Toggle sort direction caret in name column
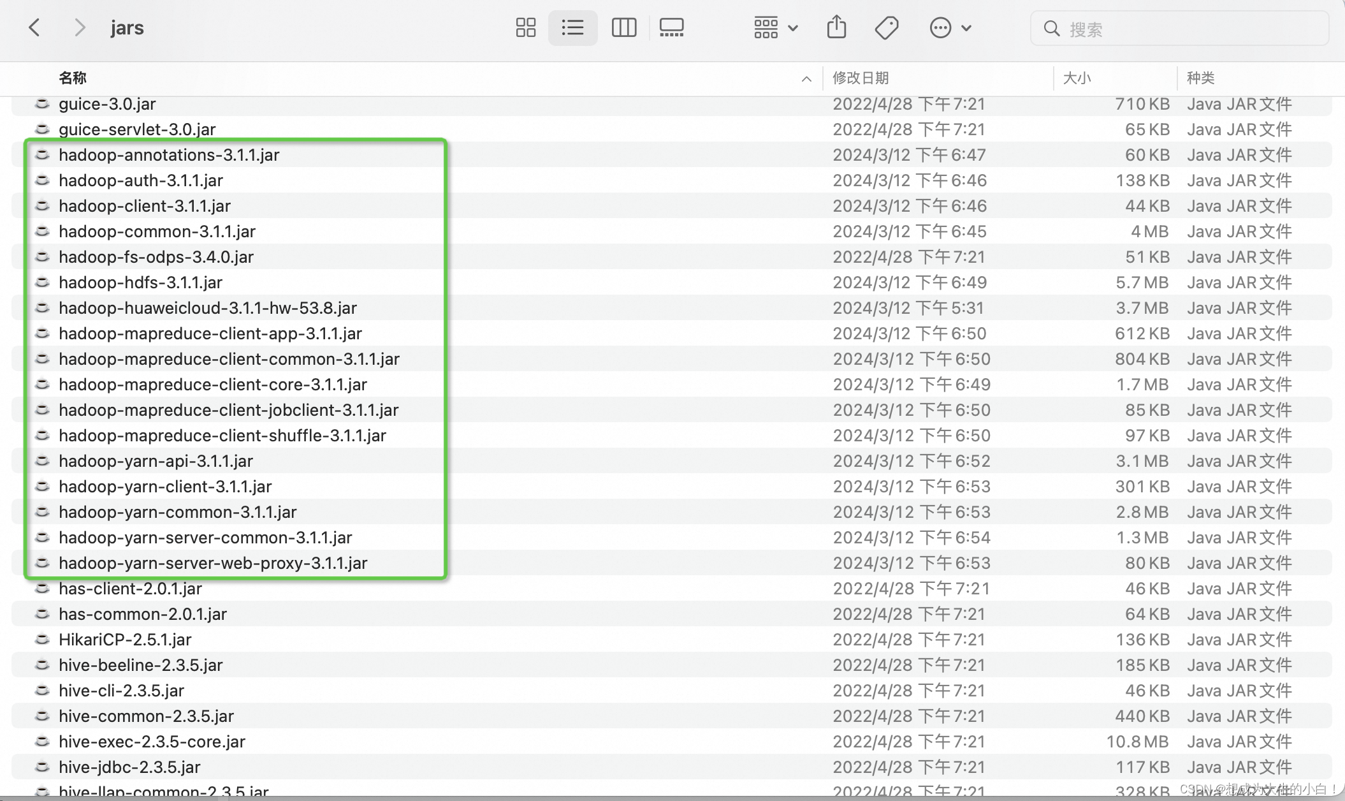This screenshot has width=1345, height=801. 806,78
